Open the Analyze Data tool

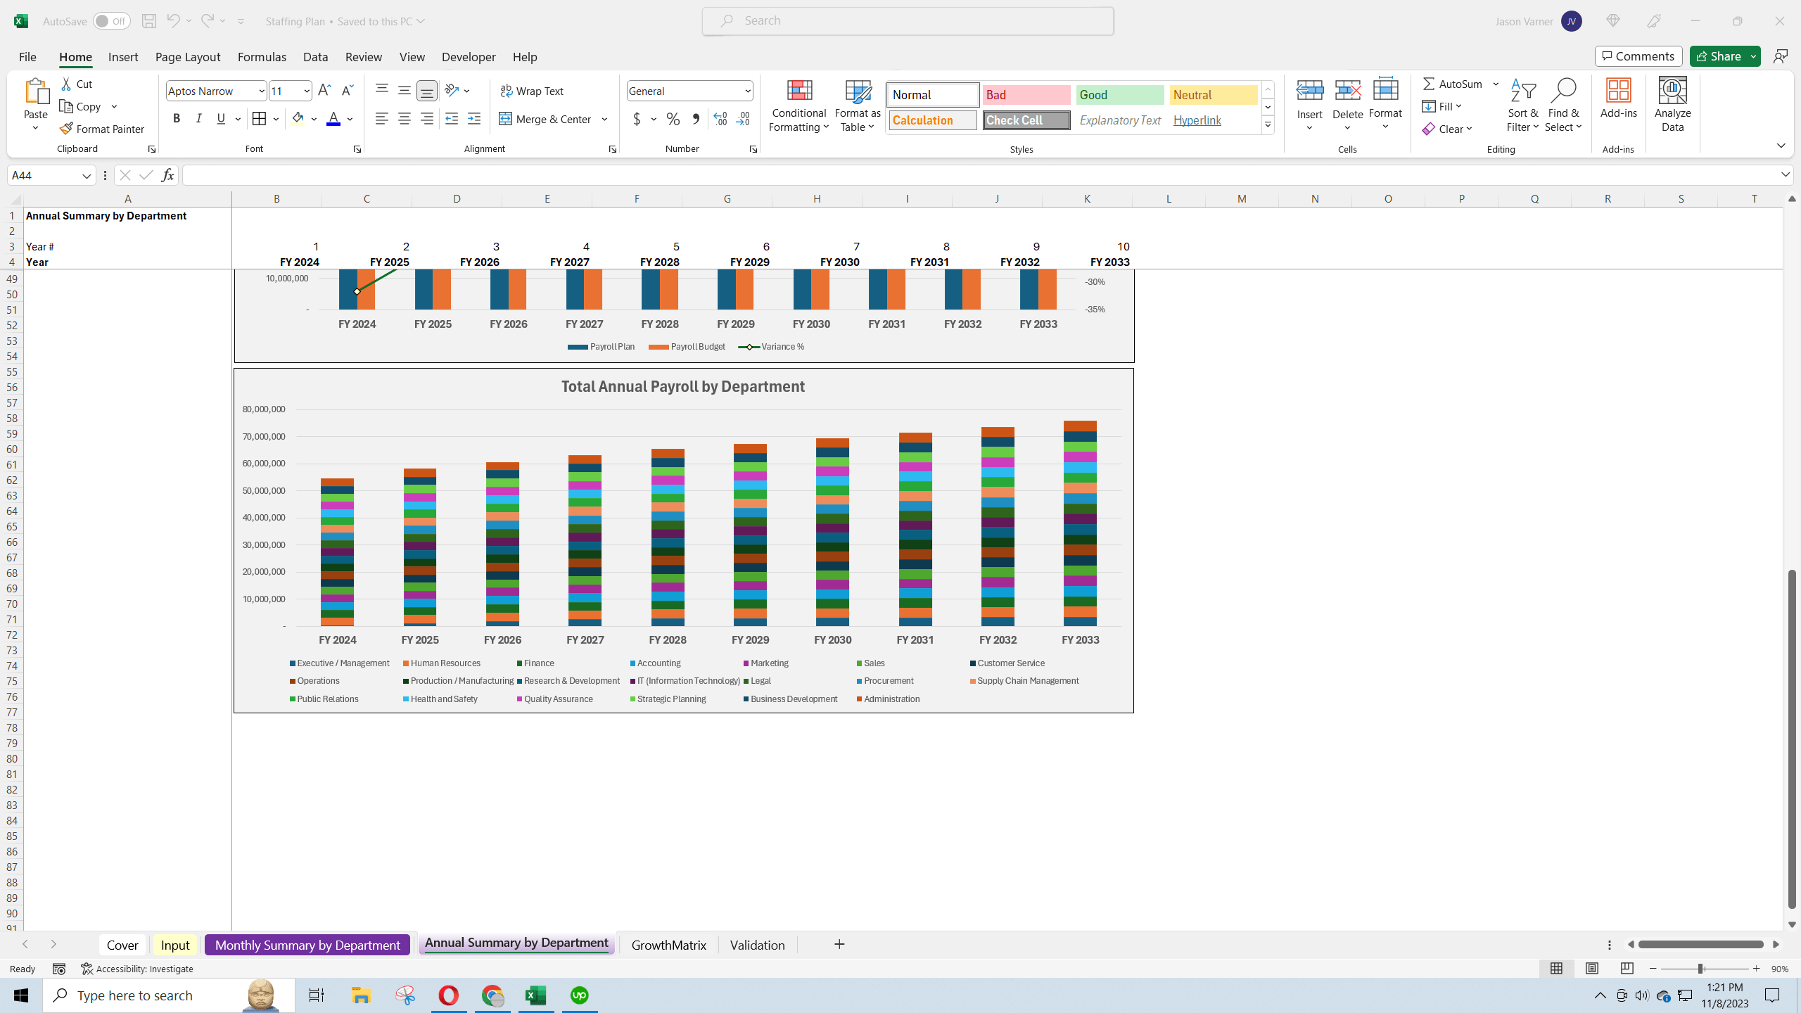(1672, 104)
